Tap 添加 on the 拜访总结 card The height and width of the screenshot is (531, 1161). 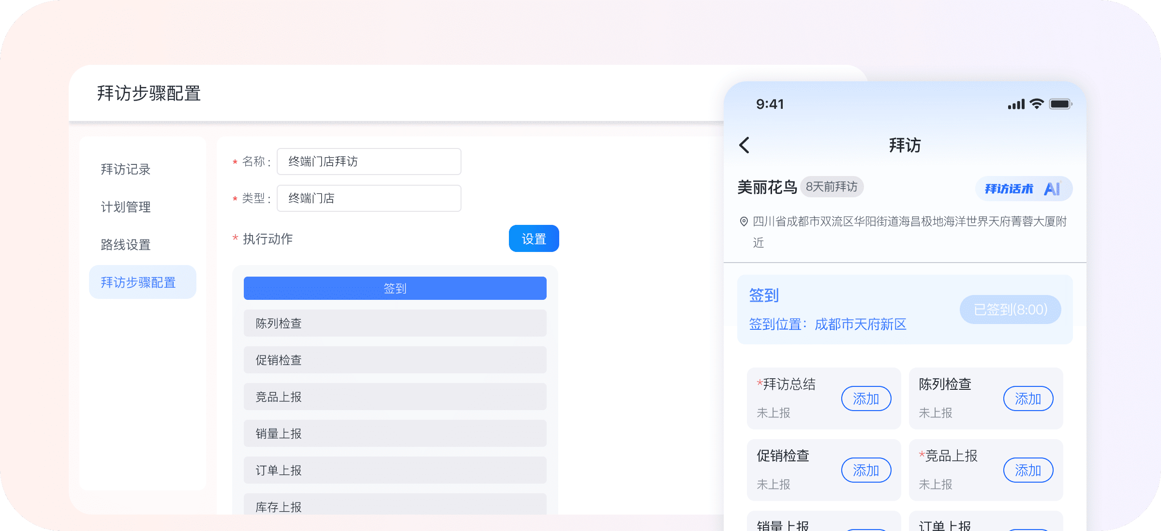(866, 399)
